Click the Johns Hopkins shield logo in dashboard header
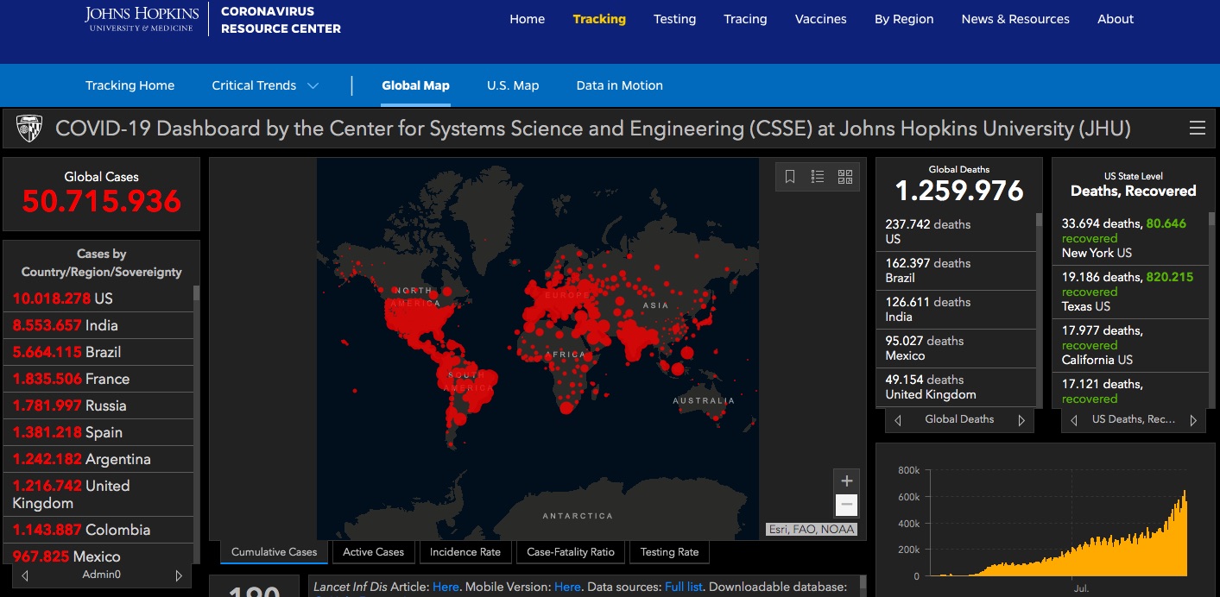 pos(29,129)
